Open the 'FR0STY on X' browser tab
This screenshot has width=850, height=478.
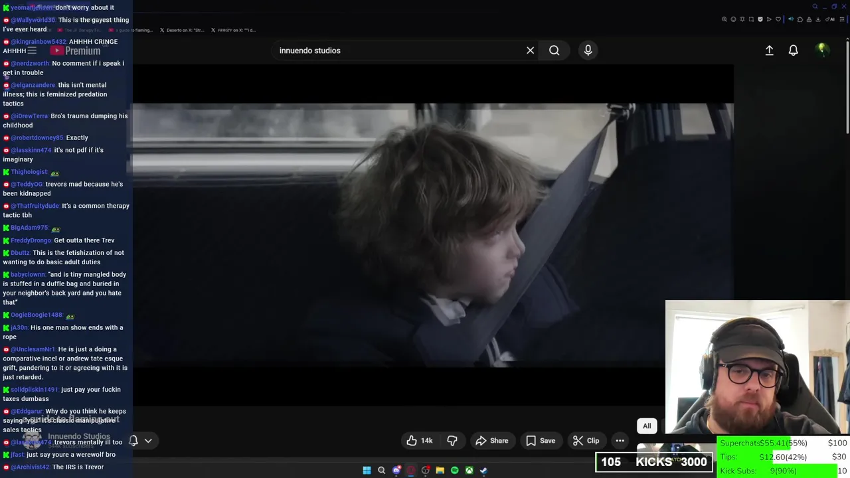232,30
